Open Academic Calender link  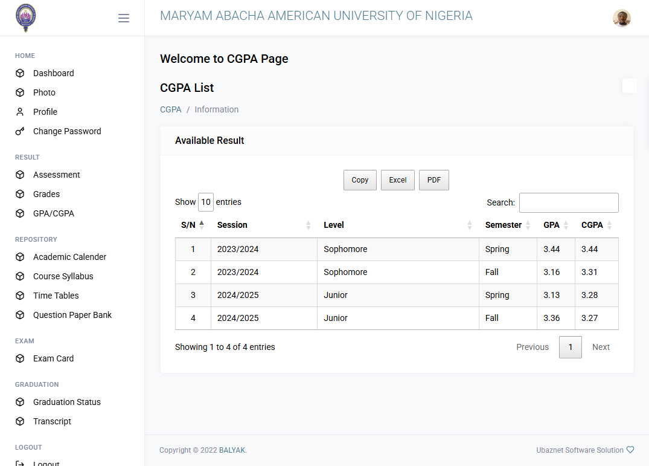tap(69, 257)
